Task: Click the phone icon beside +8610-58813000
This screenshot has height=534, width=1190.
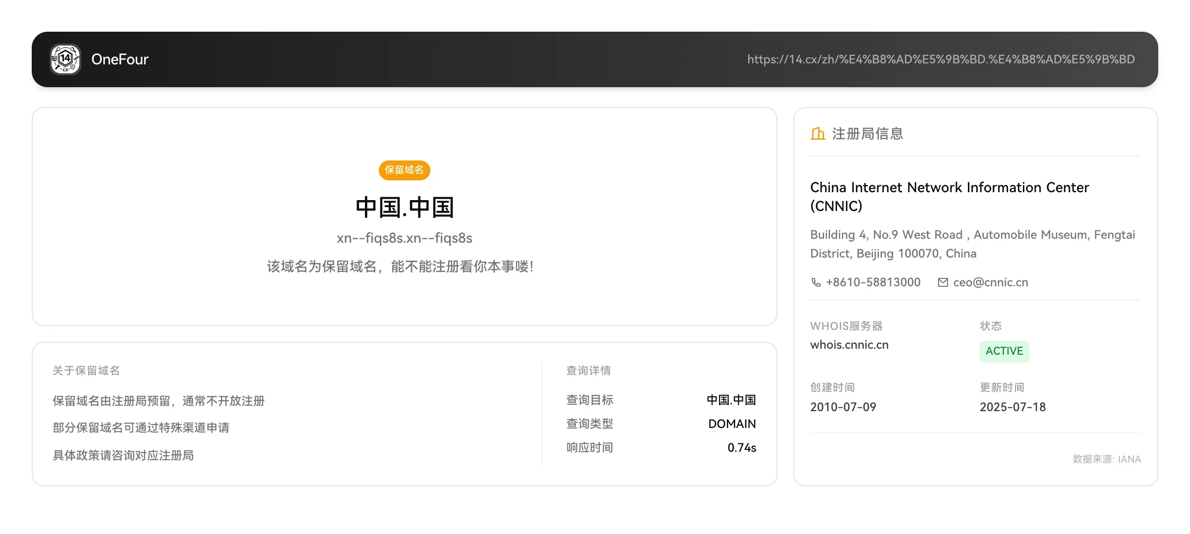Action: [x=816, y=282]
